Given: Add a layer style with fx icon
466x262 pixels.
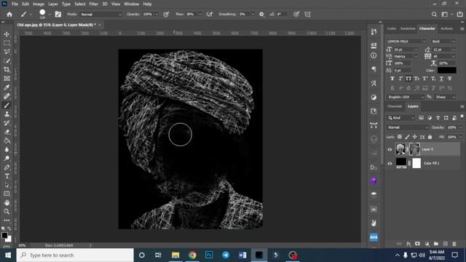Looking at the screenshot, I should pyautogui.click(x=408, y=244).
